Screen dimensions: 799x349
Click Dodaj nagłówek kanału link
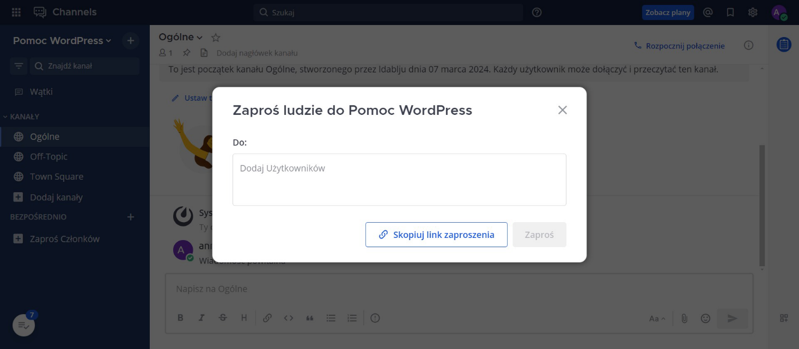tap(257, 53)
